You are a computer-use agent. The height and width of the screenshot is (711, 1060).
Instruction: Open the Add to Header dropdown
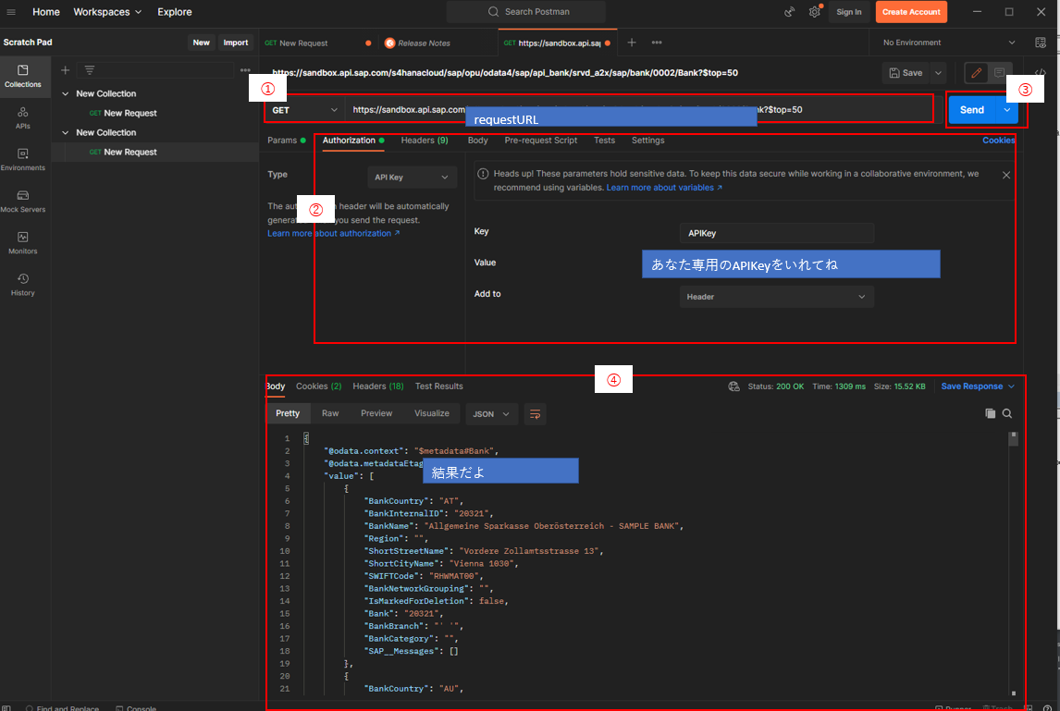pos(776,297)
